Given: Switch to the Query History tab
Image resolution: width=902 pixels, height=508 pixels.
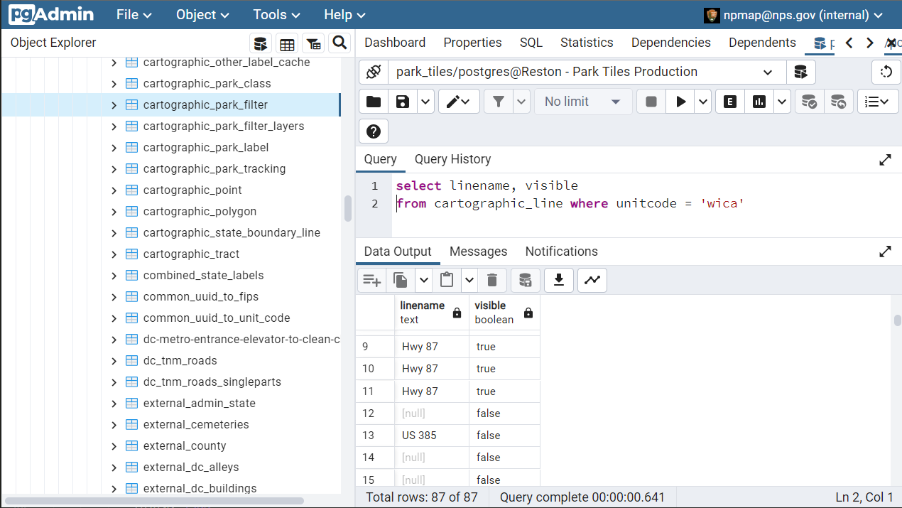Looking at the screenshot, I should pyautogui.click(x=452, y=159).
